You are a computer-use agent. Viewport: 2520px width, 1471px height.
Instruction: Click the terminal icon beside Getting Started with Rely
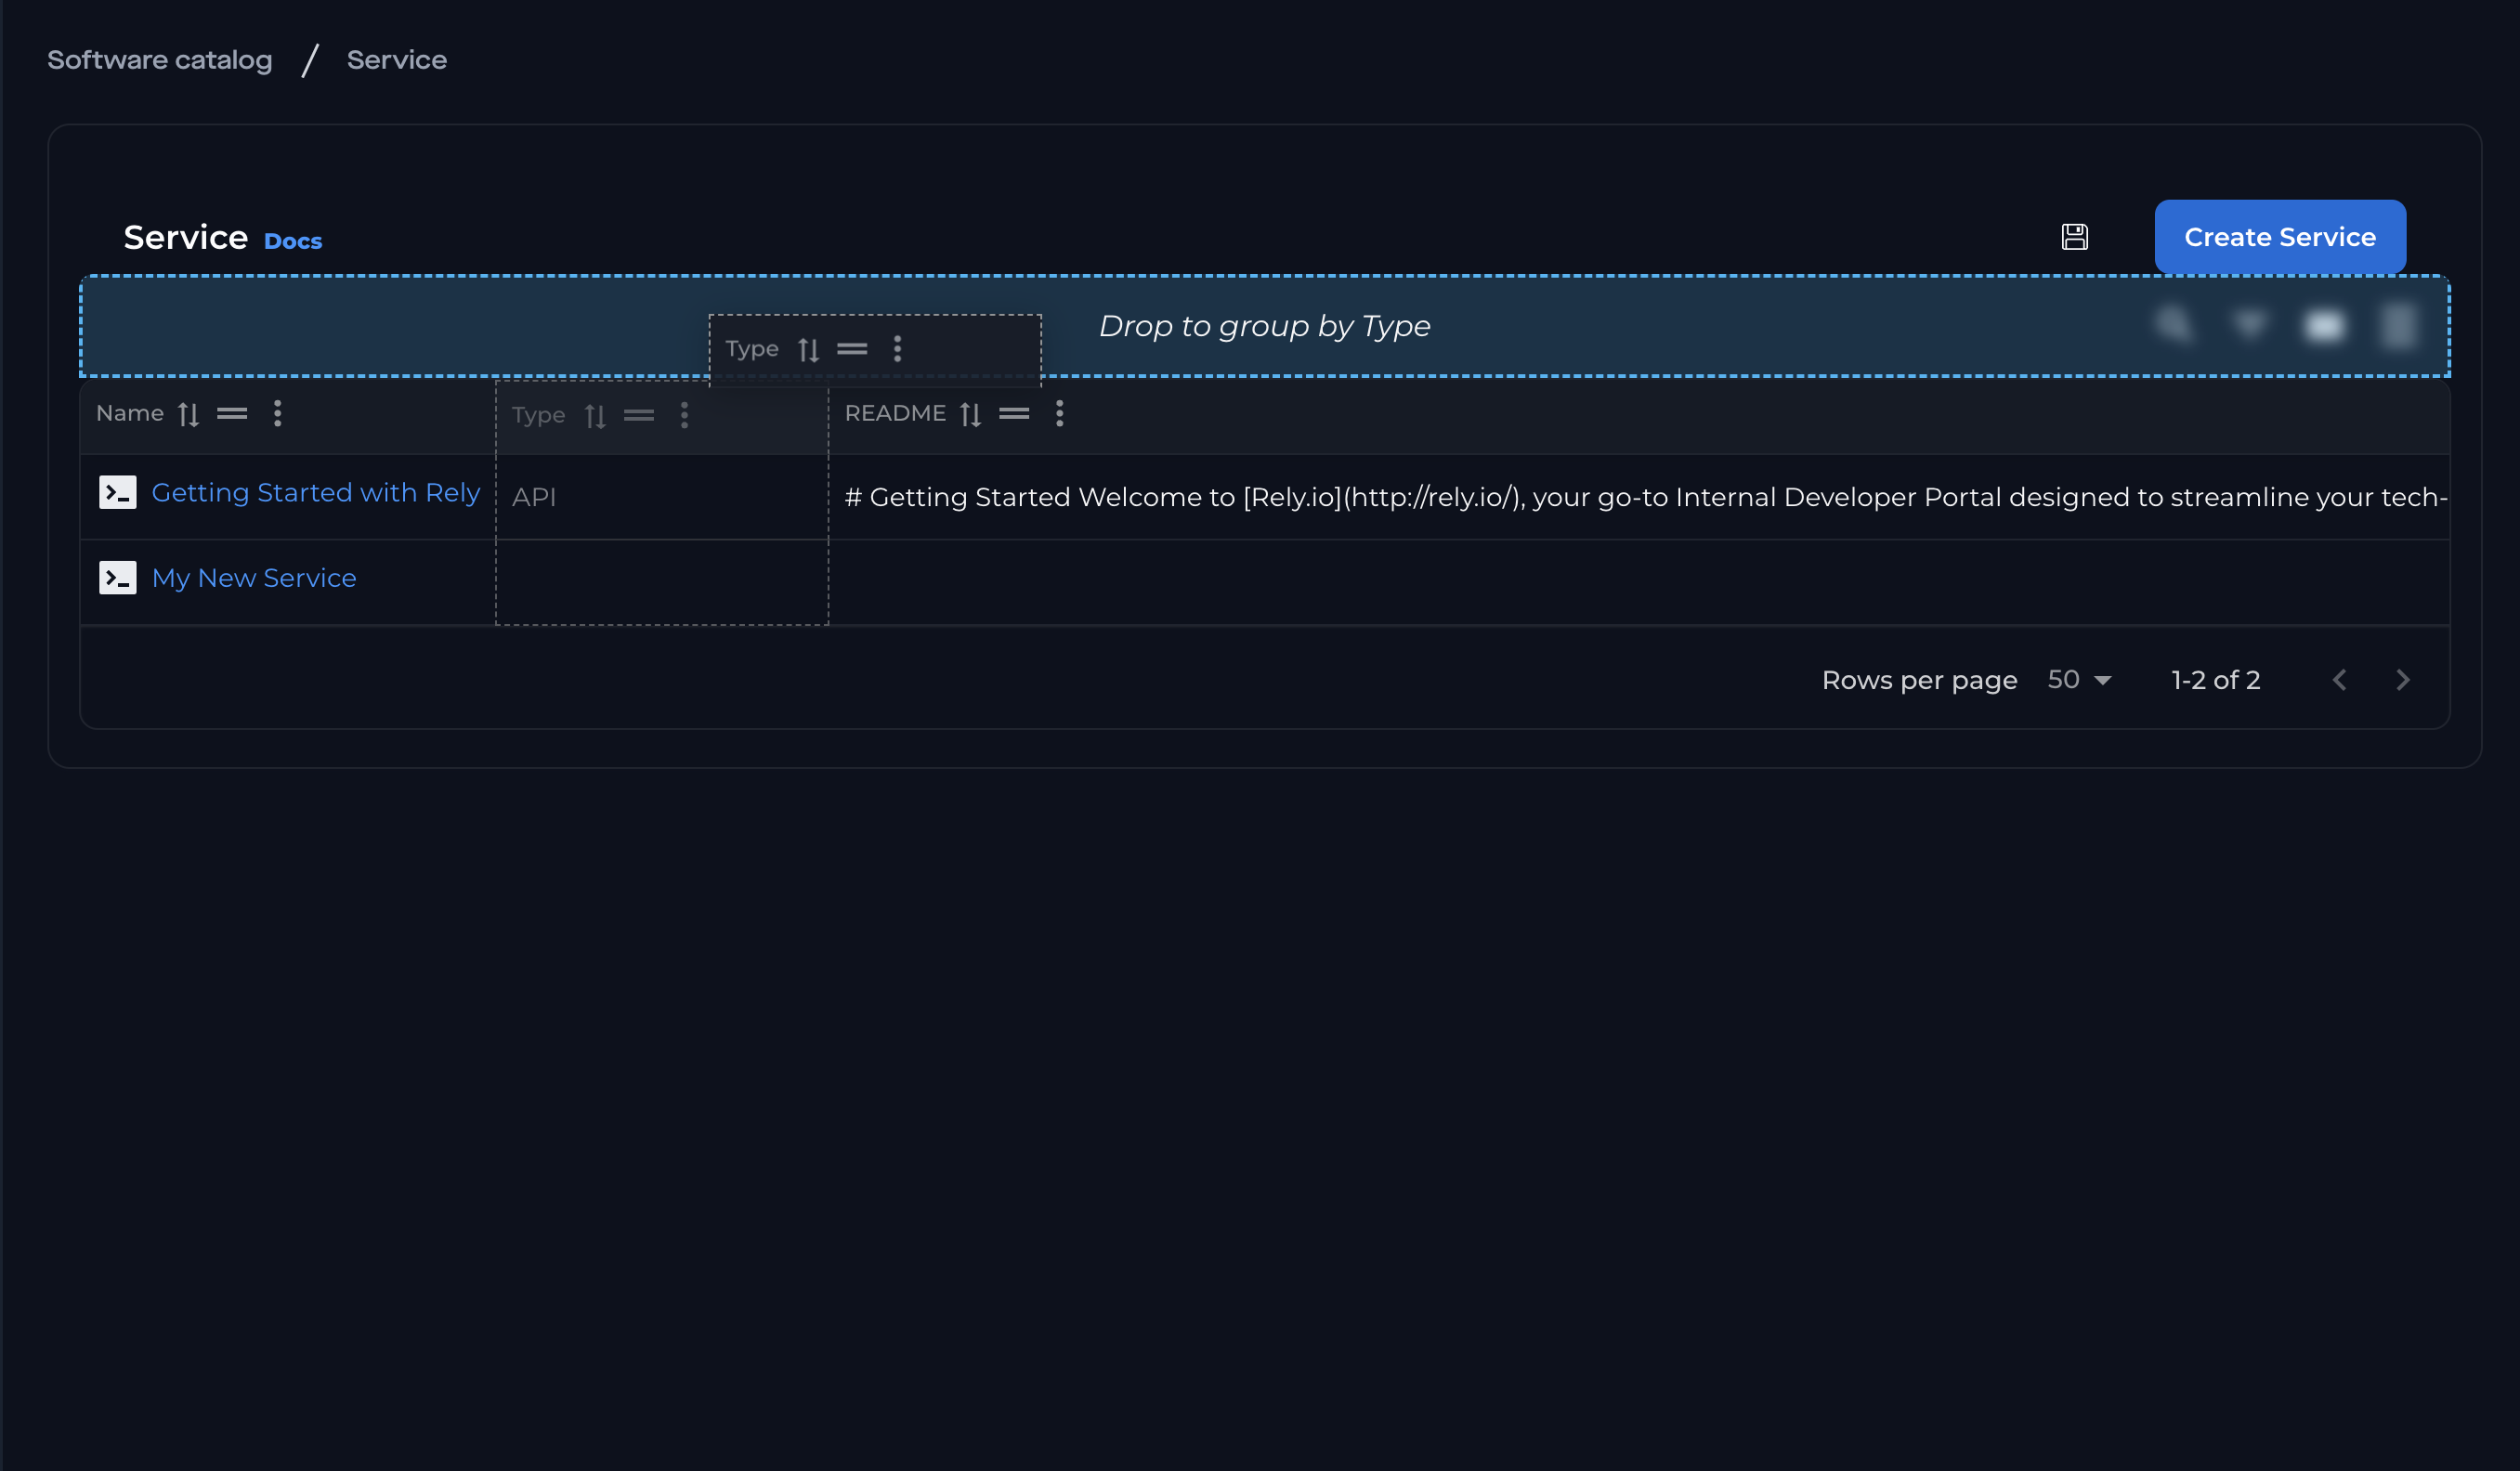118,493
